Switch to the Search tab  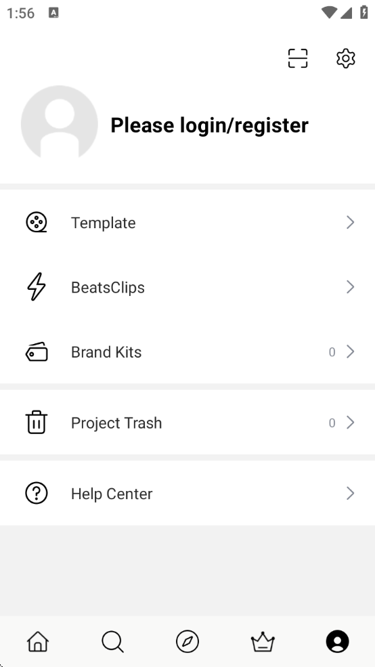coord(112,641)
